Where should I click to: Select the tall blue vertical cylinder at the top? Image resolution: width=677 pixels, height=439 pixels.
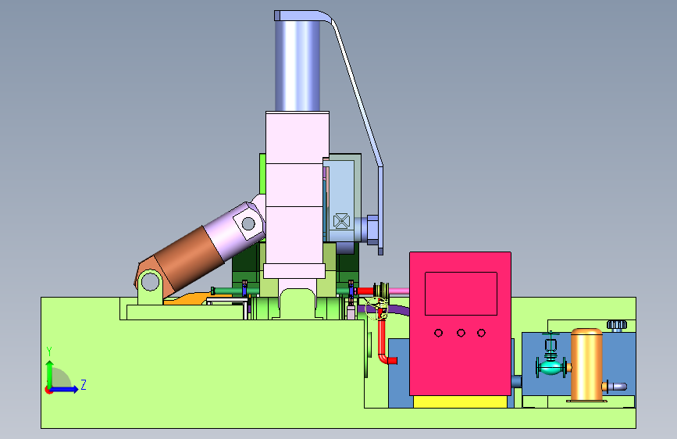tap(298, 65)
